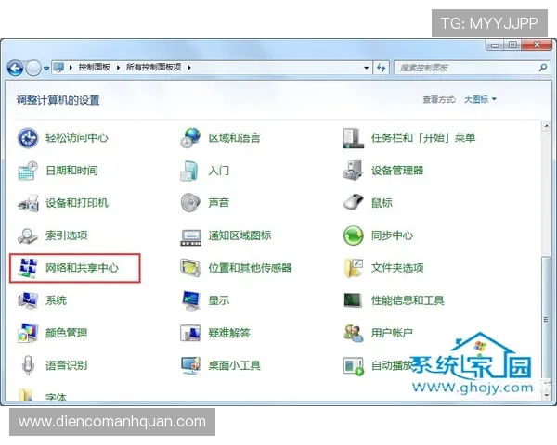Click the 语音识别 text label
Image resolution: width=557 pixels, height=445 pixels.
pos(66,365)
